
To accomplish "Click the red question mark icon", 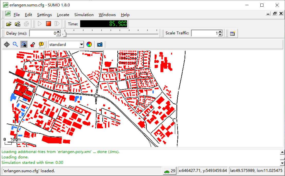I will pyautogui.click(x=33, y=44).
